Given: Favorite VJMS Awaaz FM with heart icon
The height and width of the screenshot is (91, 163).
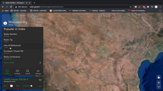Looking at the screenshot, I should 40,80.
